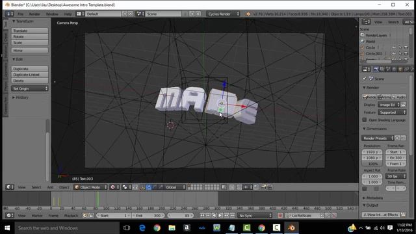Open outliner editor type selector icon
This screenshot has width=416, height=234.
(x=366, y=22)
